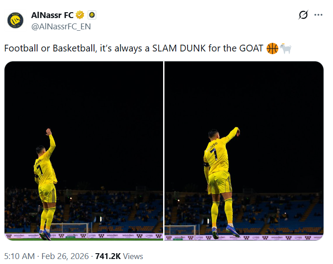The image size is (333, 264).
Task: Click the gold verified checkmark badge
Action: [80, 15]
